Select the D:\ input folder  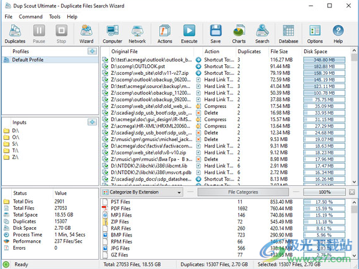click(12, 130)
